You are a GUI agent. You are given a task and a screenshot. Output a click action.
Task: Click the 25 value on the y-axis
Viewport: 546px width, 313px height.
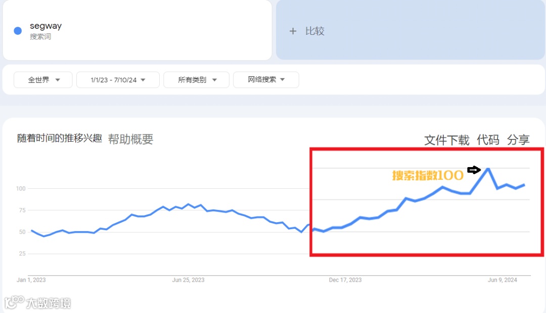(22, 253)
